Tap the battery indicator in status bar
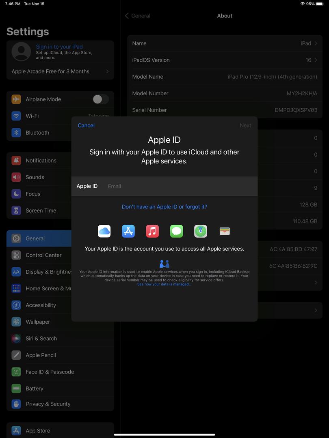329x438 pixels. [x=320, y=4]
